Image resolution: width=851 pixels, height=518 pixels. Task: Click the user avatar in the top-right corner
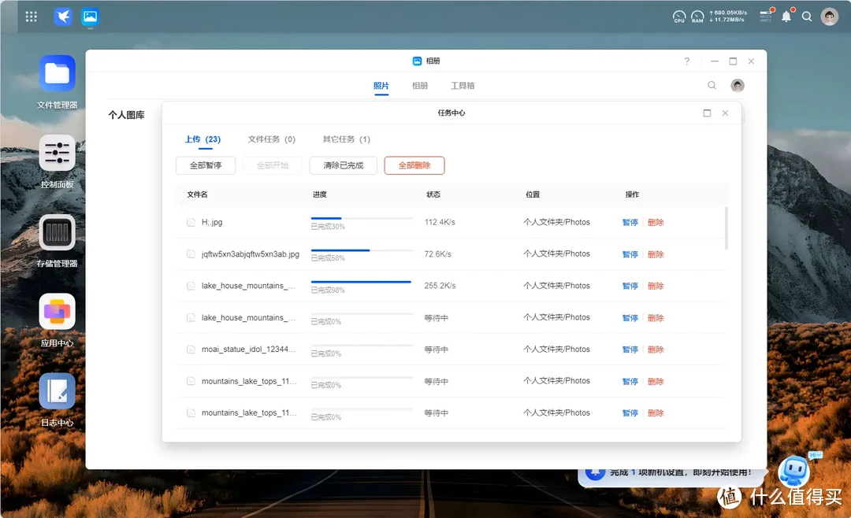click(x=829, y=16)
